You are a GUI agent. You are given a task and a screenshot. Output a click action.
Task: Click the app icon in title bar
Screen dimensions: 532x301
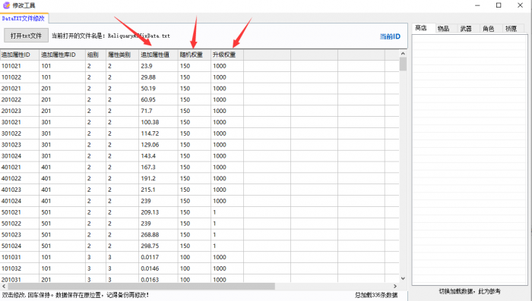(x=6, y=5)
